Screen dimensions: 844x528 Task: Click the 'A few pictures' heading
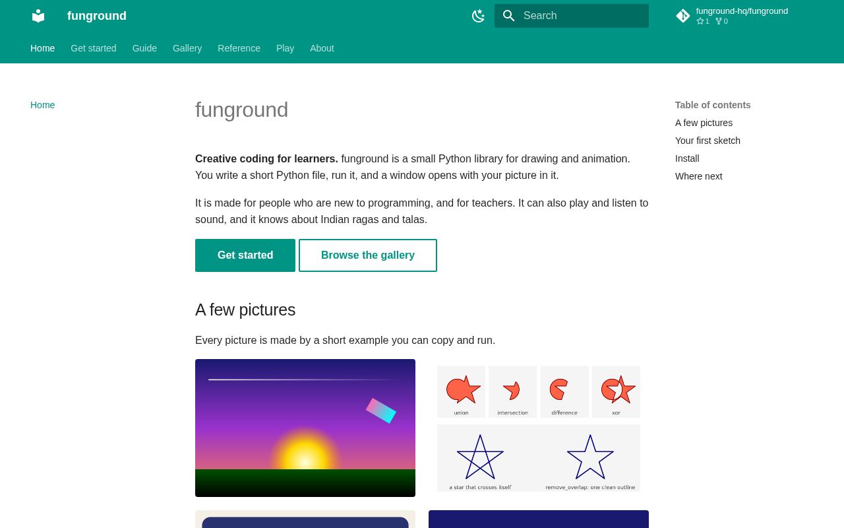[245, 310]
